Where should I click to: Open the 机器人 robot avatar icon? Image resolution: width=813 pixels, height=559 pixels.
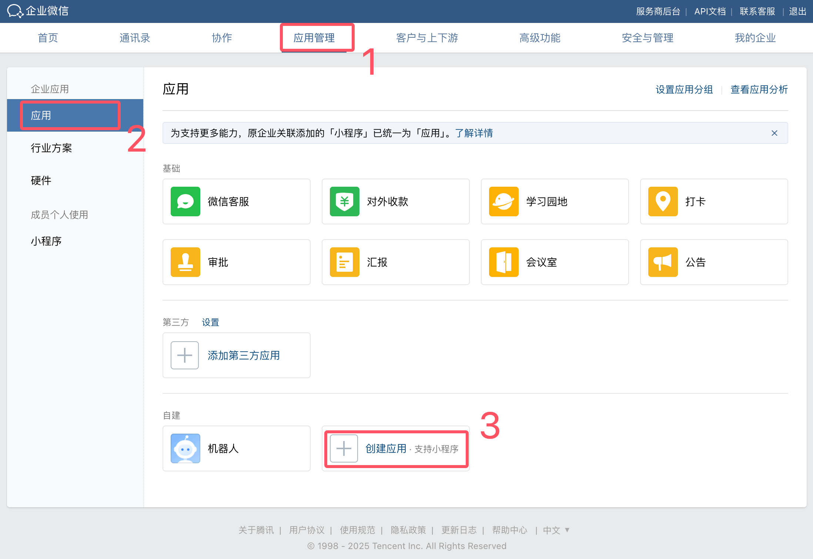click(x=185, y=448)
